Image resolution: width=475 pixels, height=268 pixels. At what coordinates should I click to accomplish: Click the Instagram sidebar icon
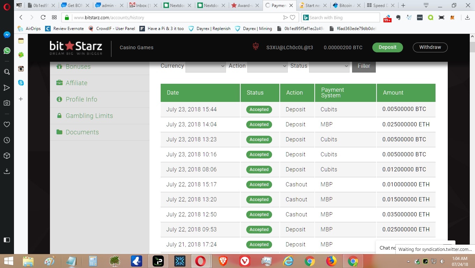tap(21, 69)
